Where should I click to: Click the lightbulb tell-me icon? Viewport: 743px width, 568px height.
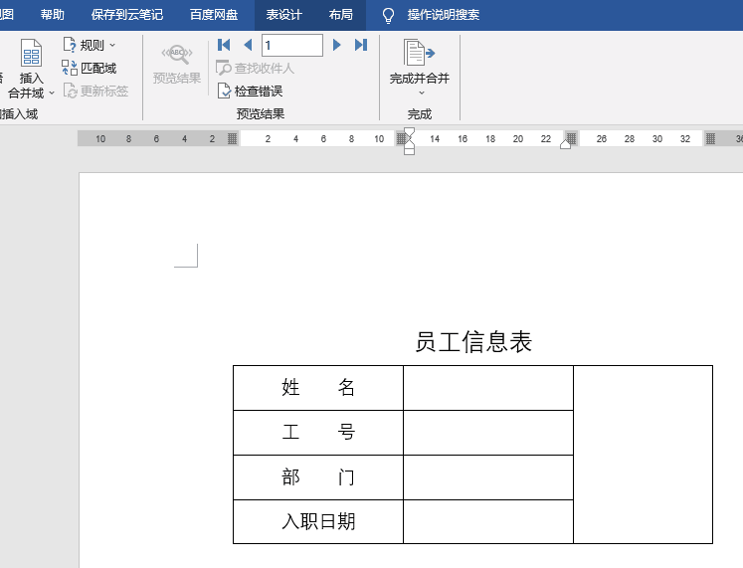388,15
